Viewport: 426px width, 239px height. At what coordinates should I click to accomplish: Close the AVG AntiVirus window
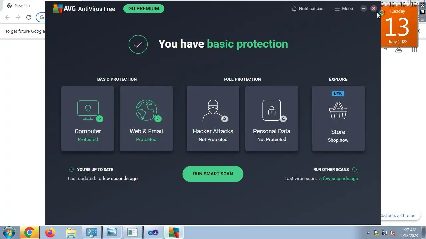click(374, 9)
